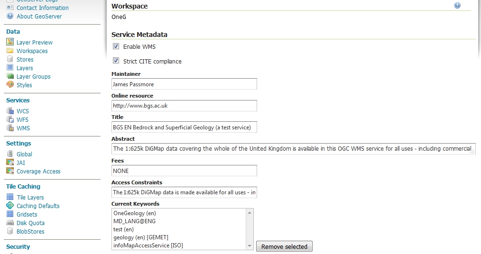Open Disk Quota link
481x254 pixels.
click(31, 223)
